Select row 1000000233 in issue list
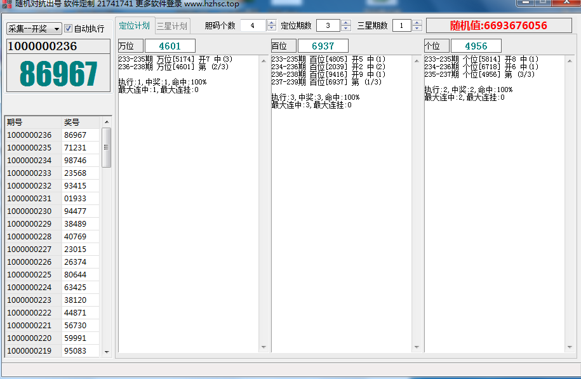Screen dimensions: 581x379 pyautogui.click(x=52, y=173)
